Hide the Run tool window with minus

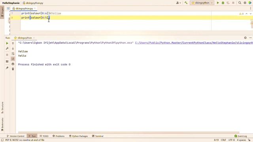(250, 38)
